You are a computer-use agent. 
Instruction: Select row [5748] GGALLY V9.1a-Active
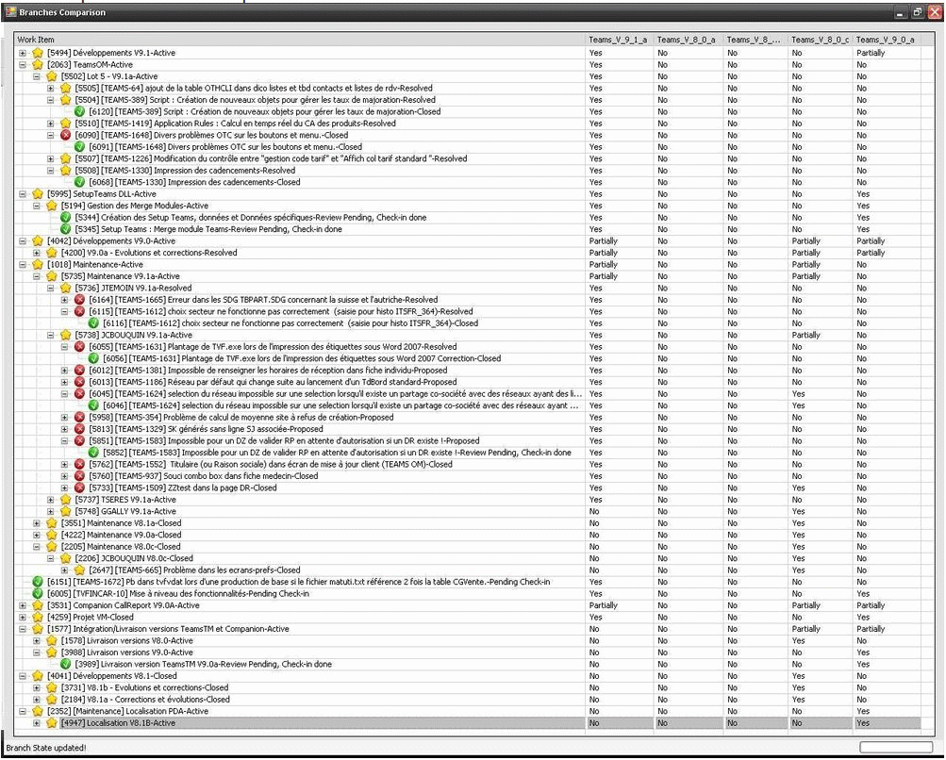(x=468, y=511)
